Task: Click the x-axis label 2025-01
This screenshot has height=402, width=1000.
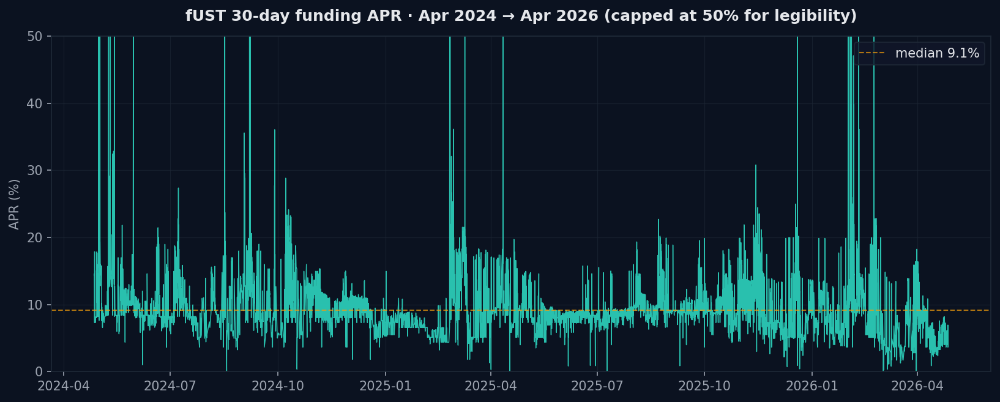Action: click(x=386, y=386)
